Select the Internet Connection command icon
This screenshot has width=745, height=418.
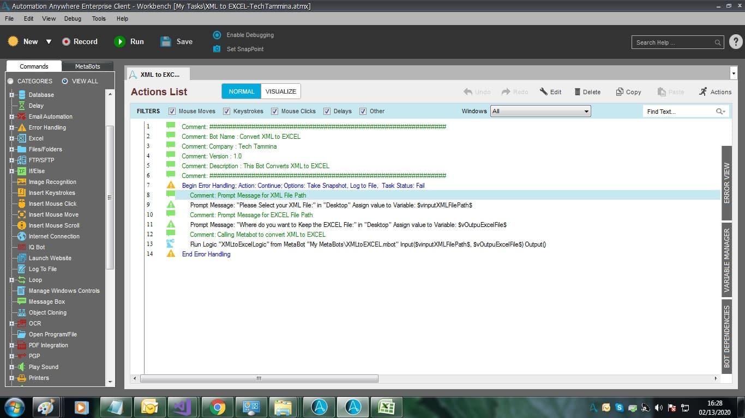(22, 236)
